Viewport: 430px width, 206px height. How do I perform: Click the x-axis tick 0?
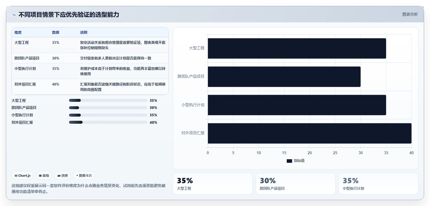[208, 153]
